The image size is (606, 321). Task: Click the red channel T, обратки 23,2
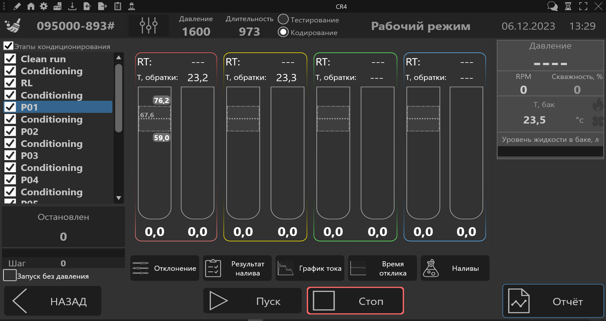tap(198, 78)
